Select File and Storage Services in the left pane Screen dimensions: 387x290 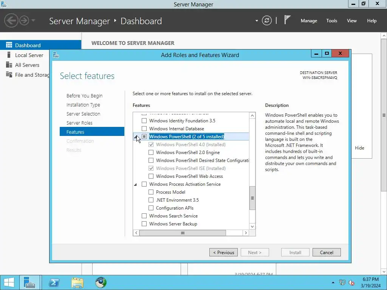25,75
